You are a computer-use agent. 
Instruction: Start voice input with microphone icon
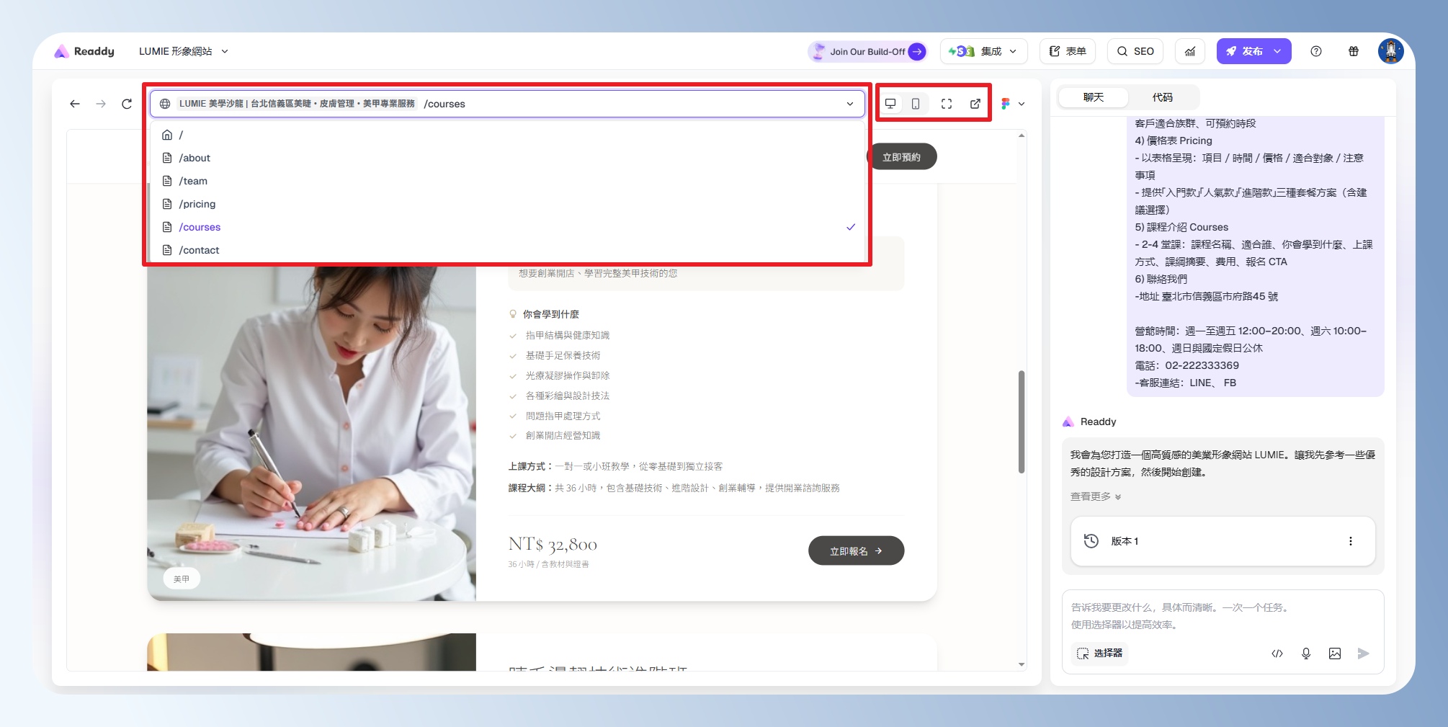[x=1306, y=654]
